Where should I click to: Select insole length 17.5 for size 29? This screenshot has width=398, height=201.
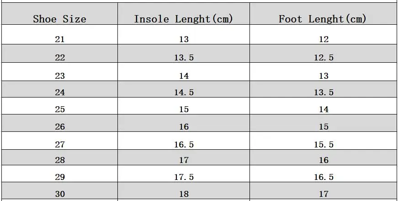click(x=184, y=177)
